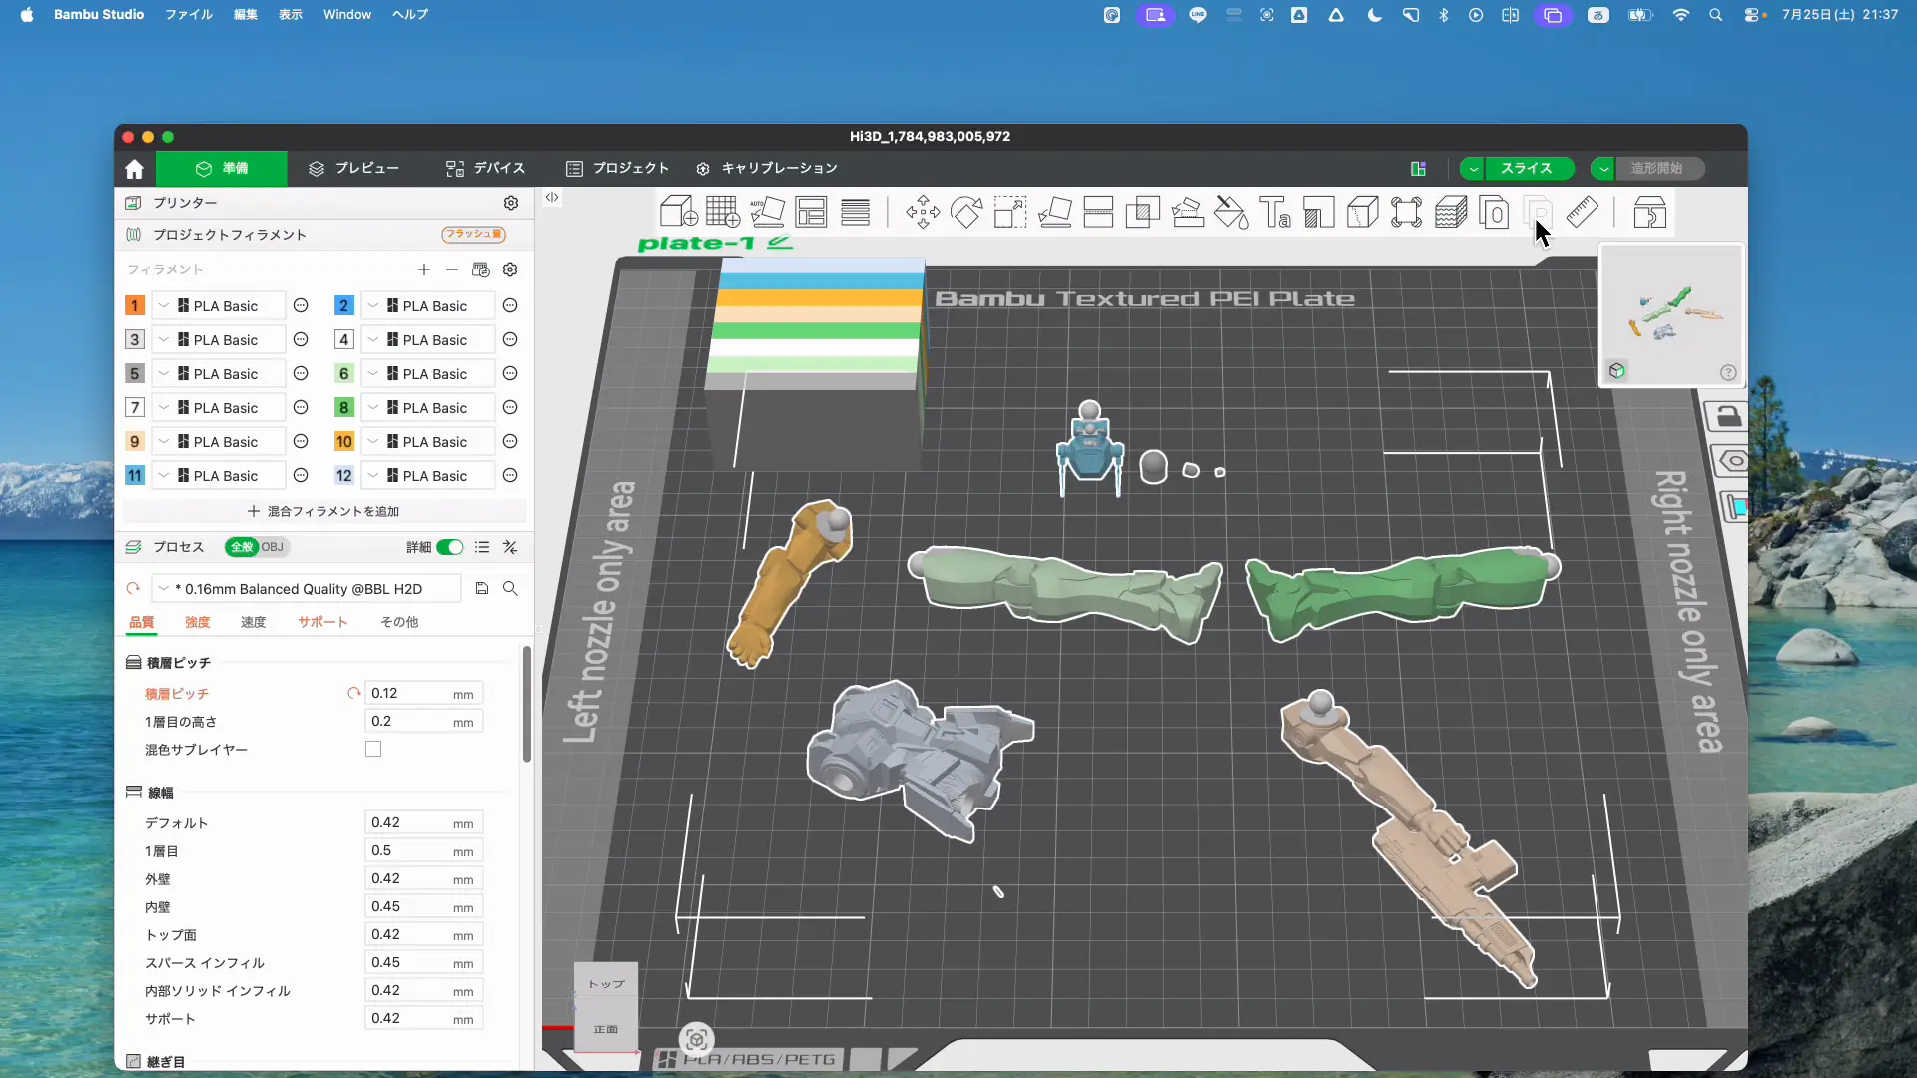Remove a filament with minus icon
1917x1078 pixels.
pyautogui.click(x=452, y=269)
